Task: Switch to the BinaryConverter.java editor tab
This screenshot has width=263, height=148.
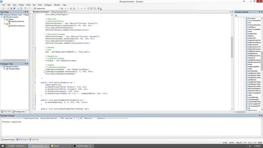Action: pyautogui.click(x=41, y=12)
